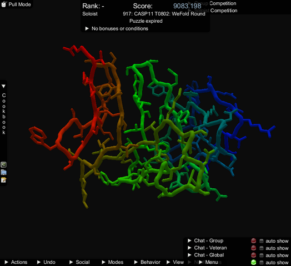Click the red status ball for Chat - Global
This screenshot has width=291, height=266.
click(x=253, y=255)
